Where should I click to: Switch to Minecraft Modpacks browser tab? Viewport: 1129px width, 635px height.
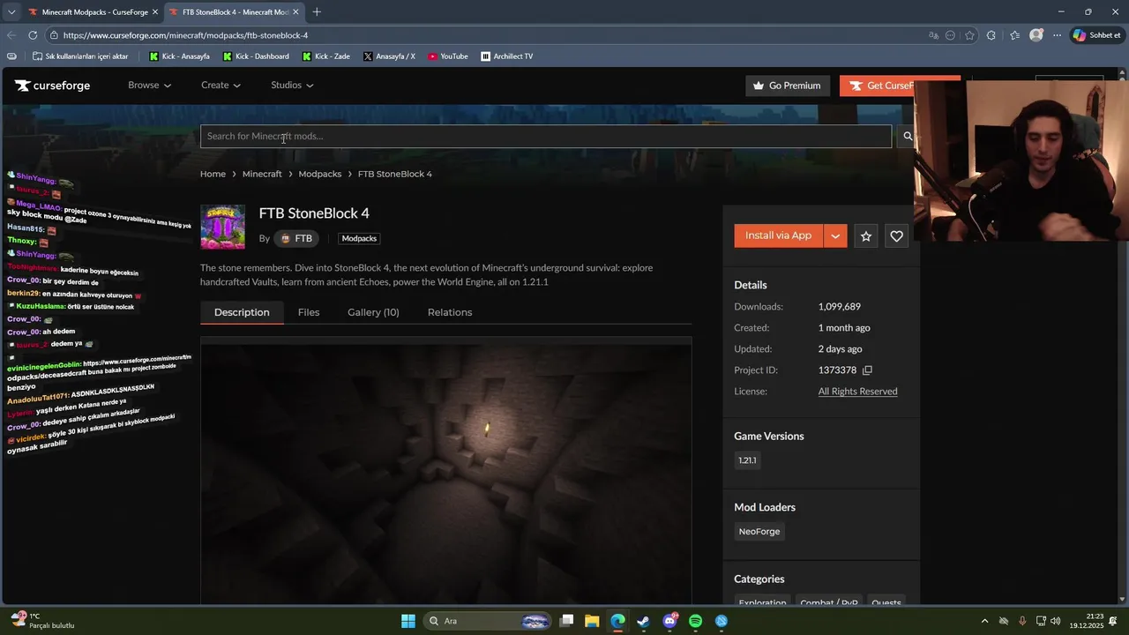coord(92,12)
